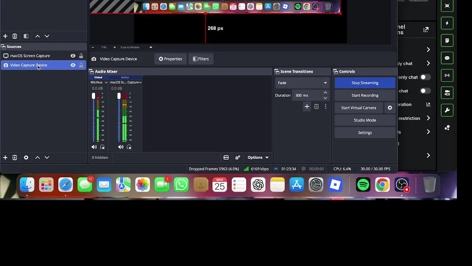Click Start Virtual Camera
Viewport: 472px width, 266px height.
[359, 108]
